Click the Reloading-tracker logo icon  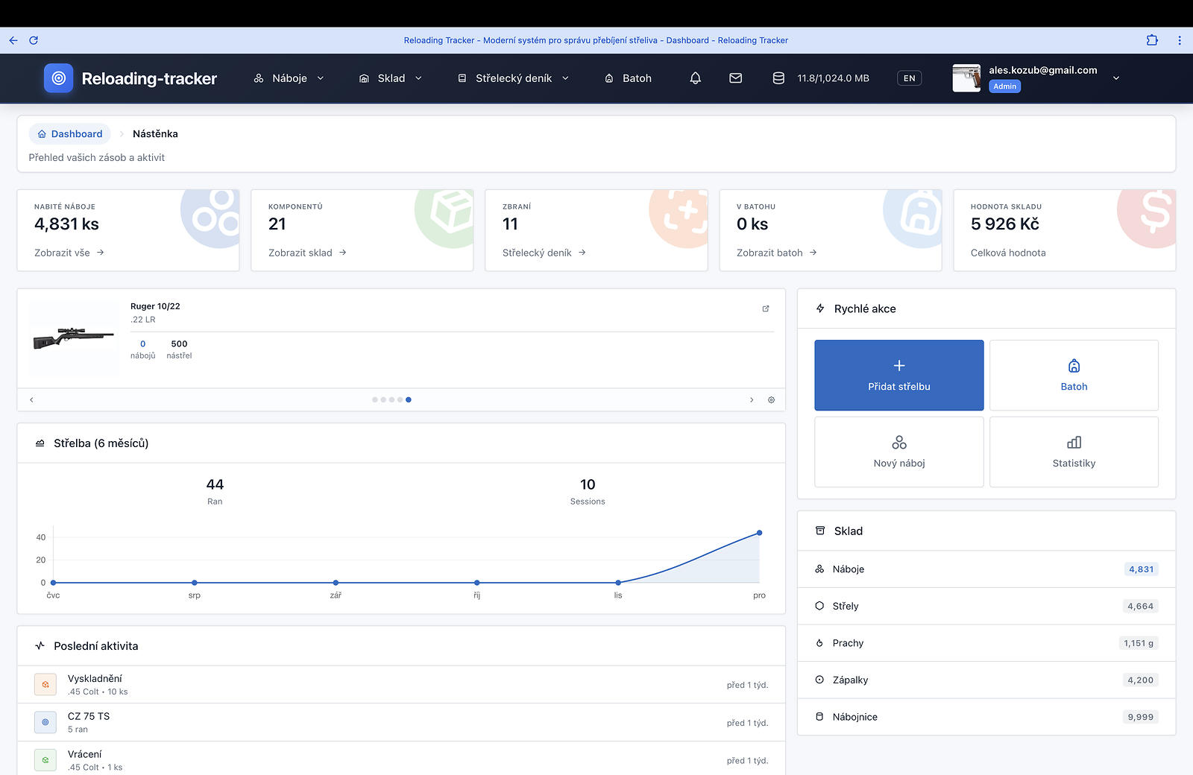tap(59, 78)
